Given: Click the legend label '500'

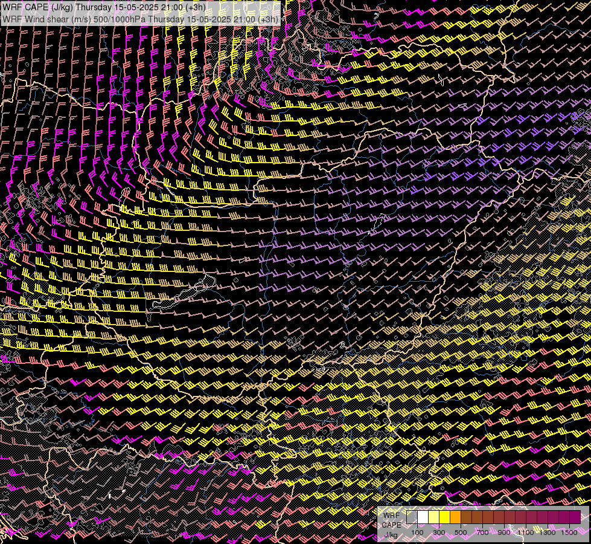Looking at the screenshot, I should coord(461,533).
